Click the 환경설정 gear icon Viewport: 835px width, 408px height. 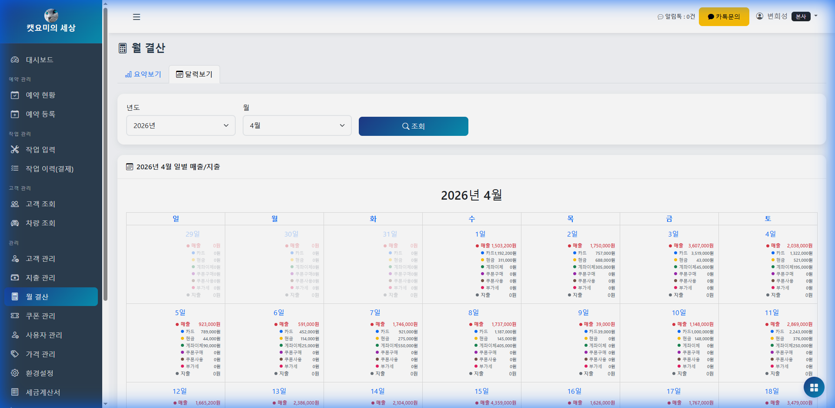[15, 373]
